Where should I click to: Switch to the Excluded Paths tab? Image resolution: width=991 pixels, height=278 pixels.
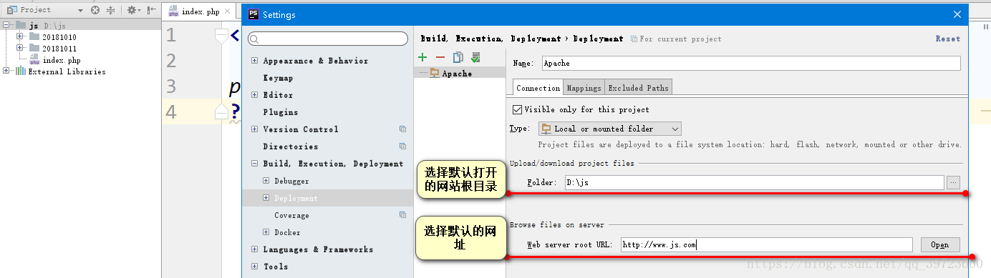click(x=638, y=88)
